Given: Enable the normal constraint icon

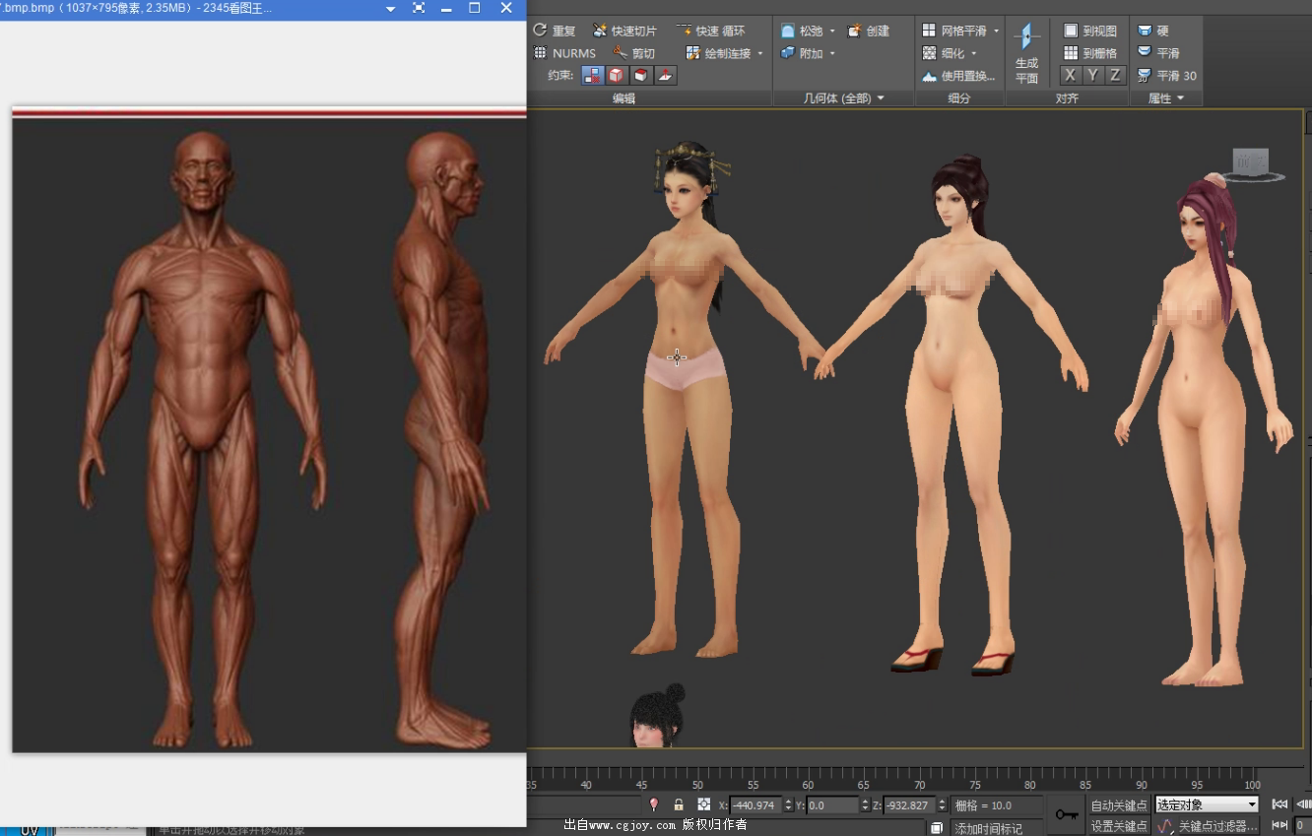Looking at the screenshot, I should click(x=666, y=75).
